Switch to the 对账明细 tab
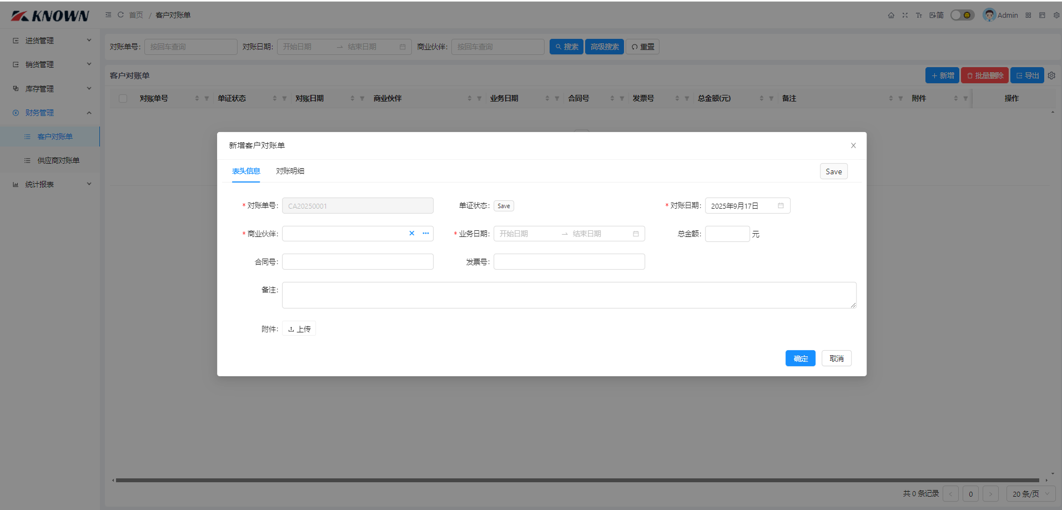 click(x=290, y=171)
